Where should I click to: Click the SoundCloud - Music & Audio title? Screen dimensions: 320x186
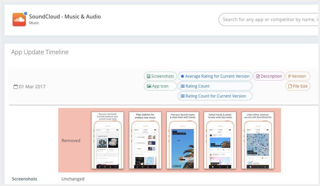tap(65, 17)
